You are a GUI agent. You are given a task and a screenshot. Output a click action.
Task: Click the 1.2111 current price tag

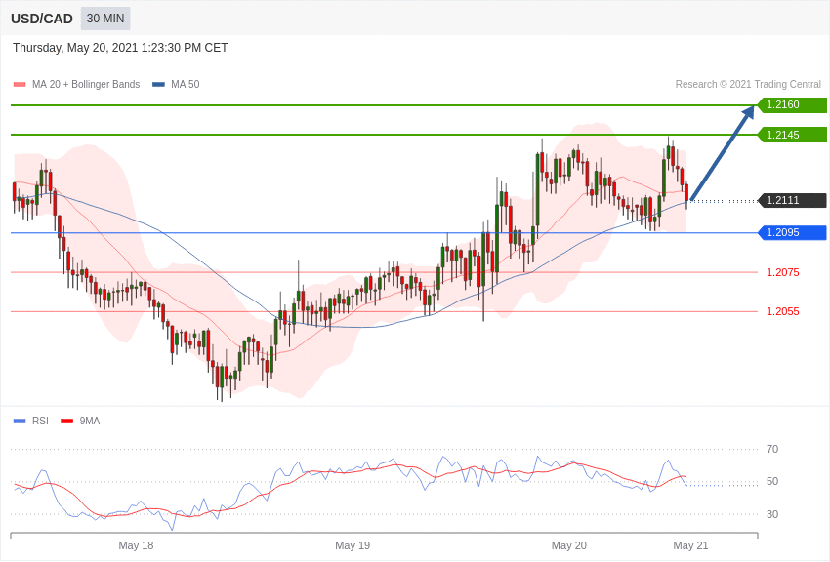793,200
